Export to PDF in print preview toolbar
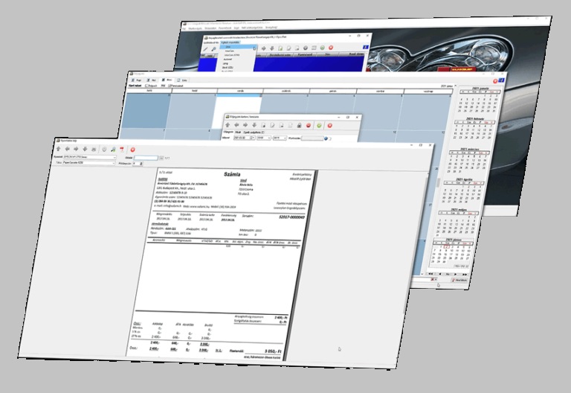Viewport: 571px width, 393px height. click(122, 150)
